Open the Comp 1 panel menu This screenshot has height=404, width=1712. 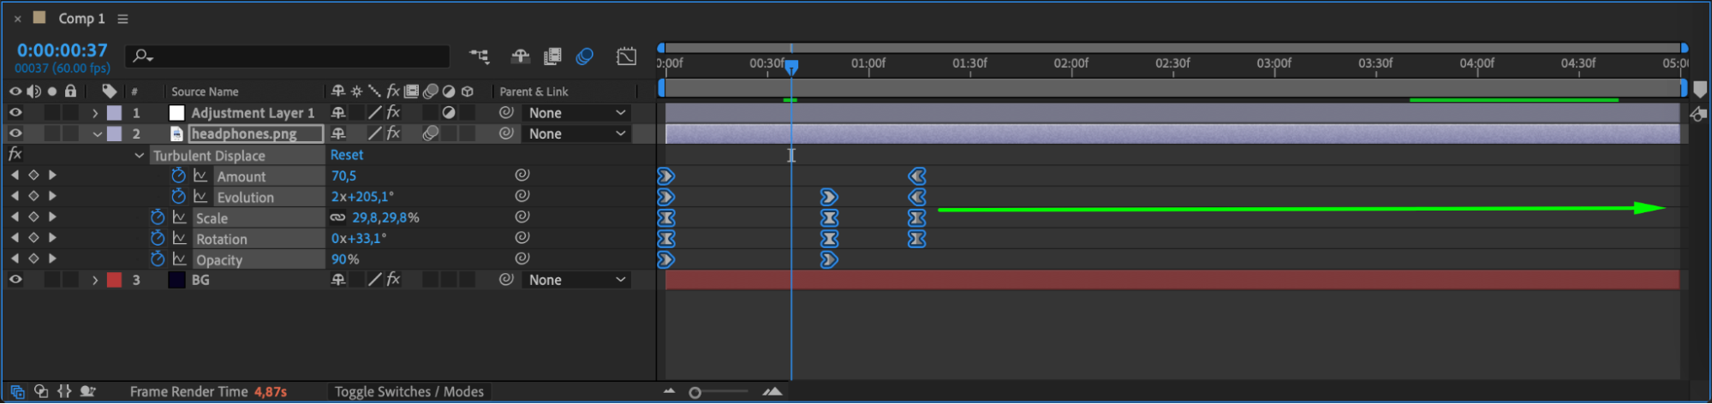(x=122, y=19)
